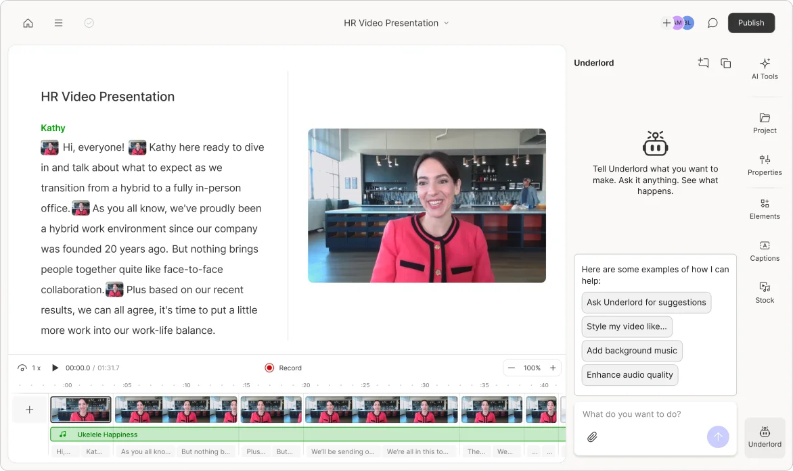The width and height of the screenshot is (793, 471).
Task: Click the sync status checkmark icon
Action: click(x=89, y=23)
